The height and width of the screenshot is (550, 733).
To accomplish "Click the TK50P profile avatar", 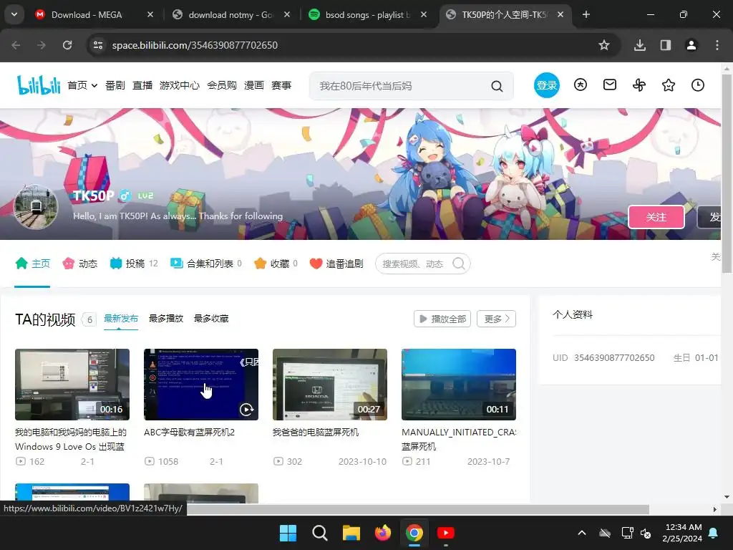I will pyautogui.click(x=36, y=207).
